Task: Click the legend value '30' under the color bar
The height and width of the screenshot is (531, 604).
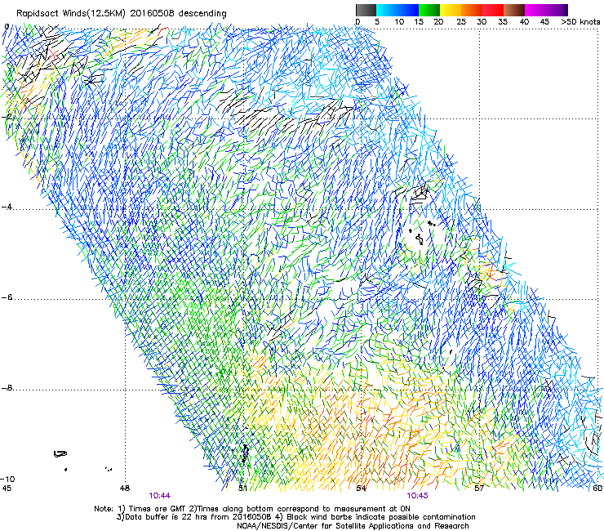Action: (x=482, y=21)
